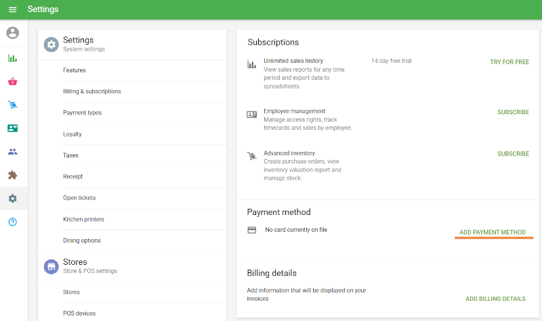Click the 'Employee management' title
The height and width of the screenshot is (321, 542).
point(294,111)
